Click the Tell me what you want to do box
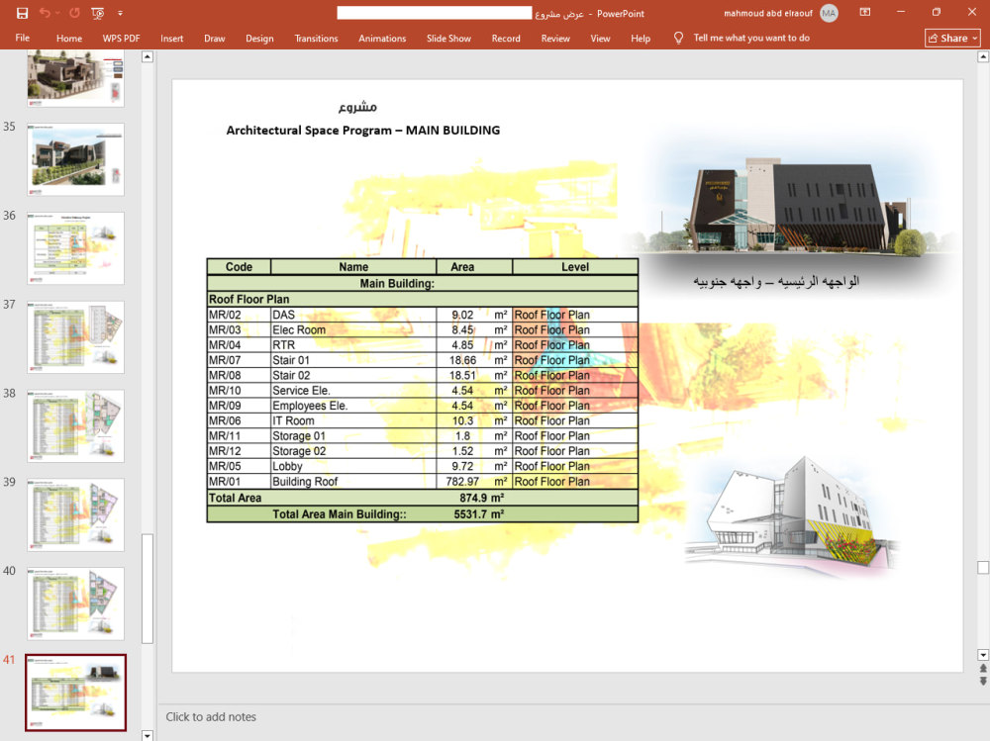 click(751, 38)
